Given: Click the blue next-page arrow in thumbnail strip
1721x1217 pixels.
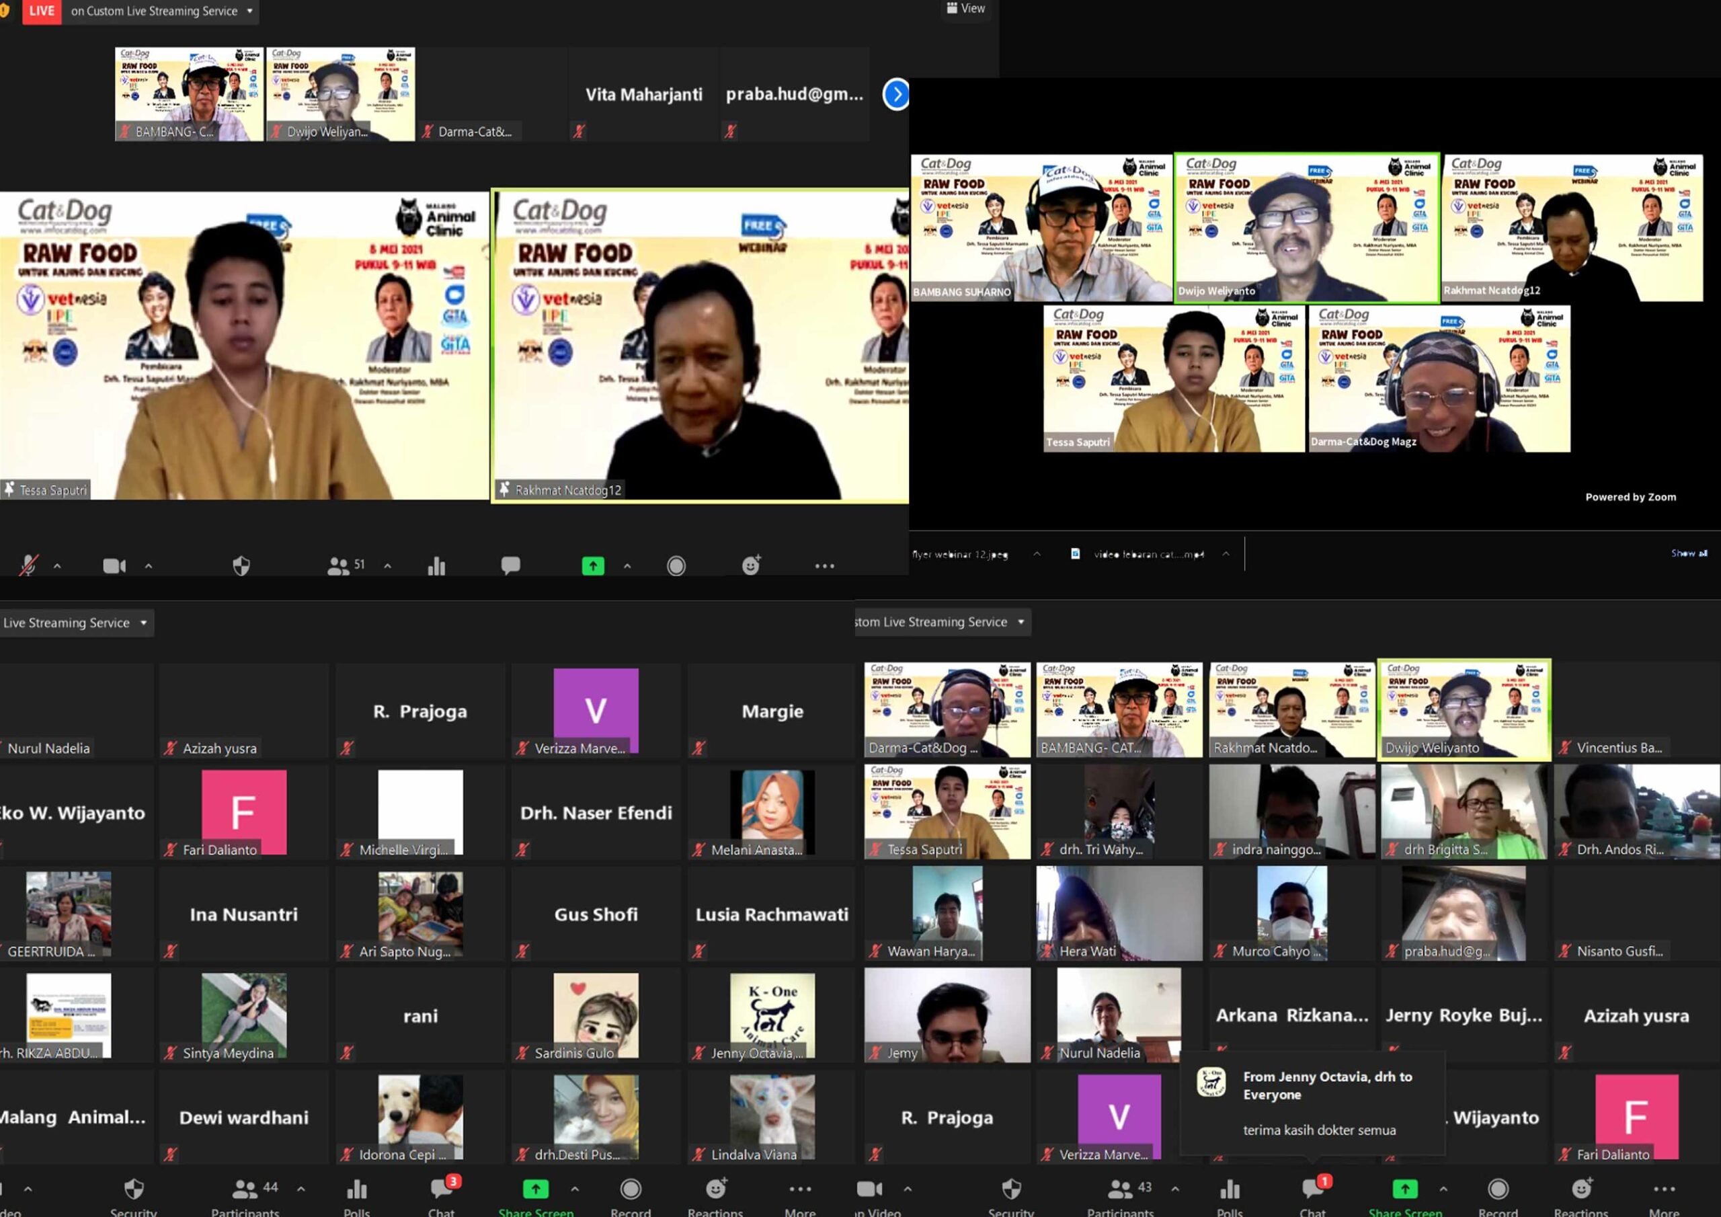Looking at the screenshot, I should [x=897, y=95].
